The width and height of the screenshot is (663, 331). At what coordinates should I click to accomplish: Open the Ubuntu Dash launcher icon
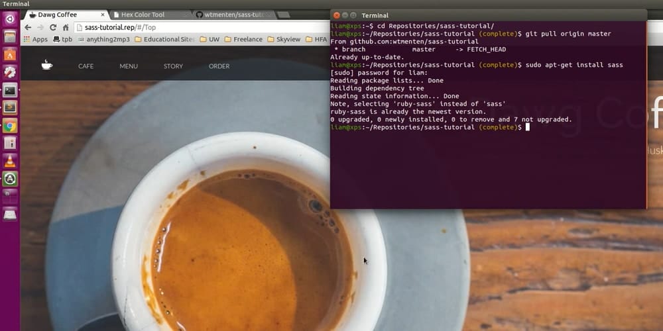click(x=10, y=19)
